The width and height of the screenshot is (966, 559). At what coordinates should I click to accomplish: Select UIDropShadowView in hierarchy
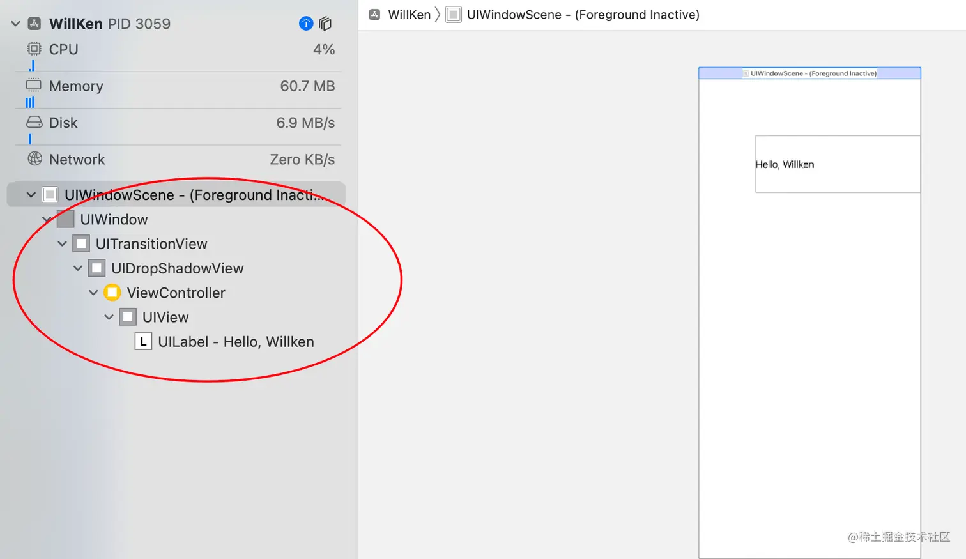click(x=178, y=268)
